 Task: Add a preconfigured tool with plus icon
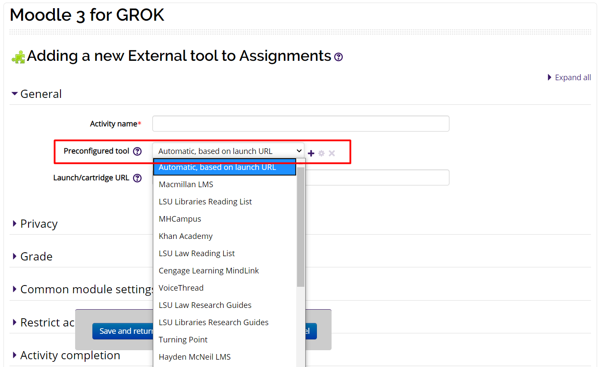(x=311, y=153)
